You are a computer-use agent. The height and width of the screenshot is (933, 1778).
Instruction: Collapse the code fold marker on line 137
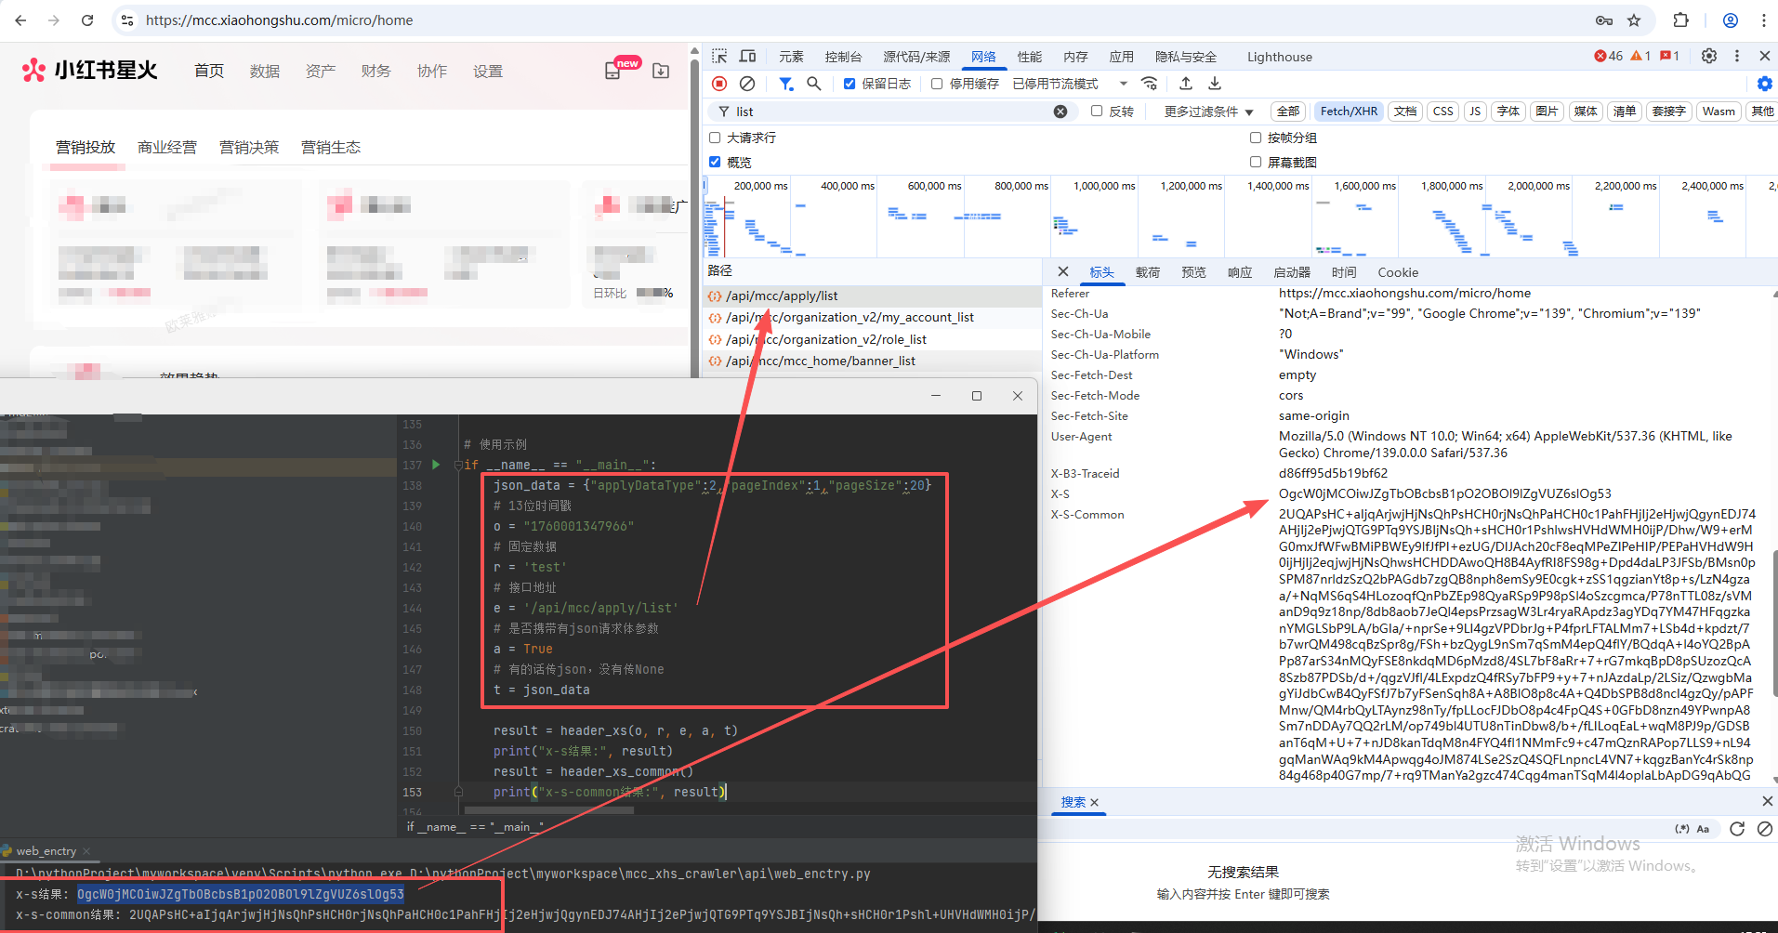coord(458,465)
